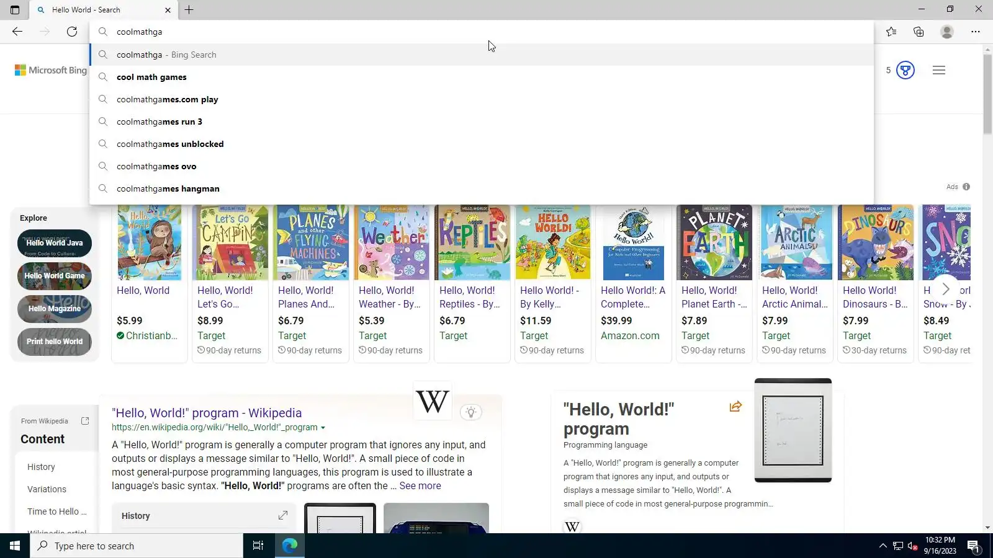Open the Hello World Game explore chip
Image resolution: width=993 pixels, height=558 pixels.
pos(55,276)
